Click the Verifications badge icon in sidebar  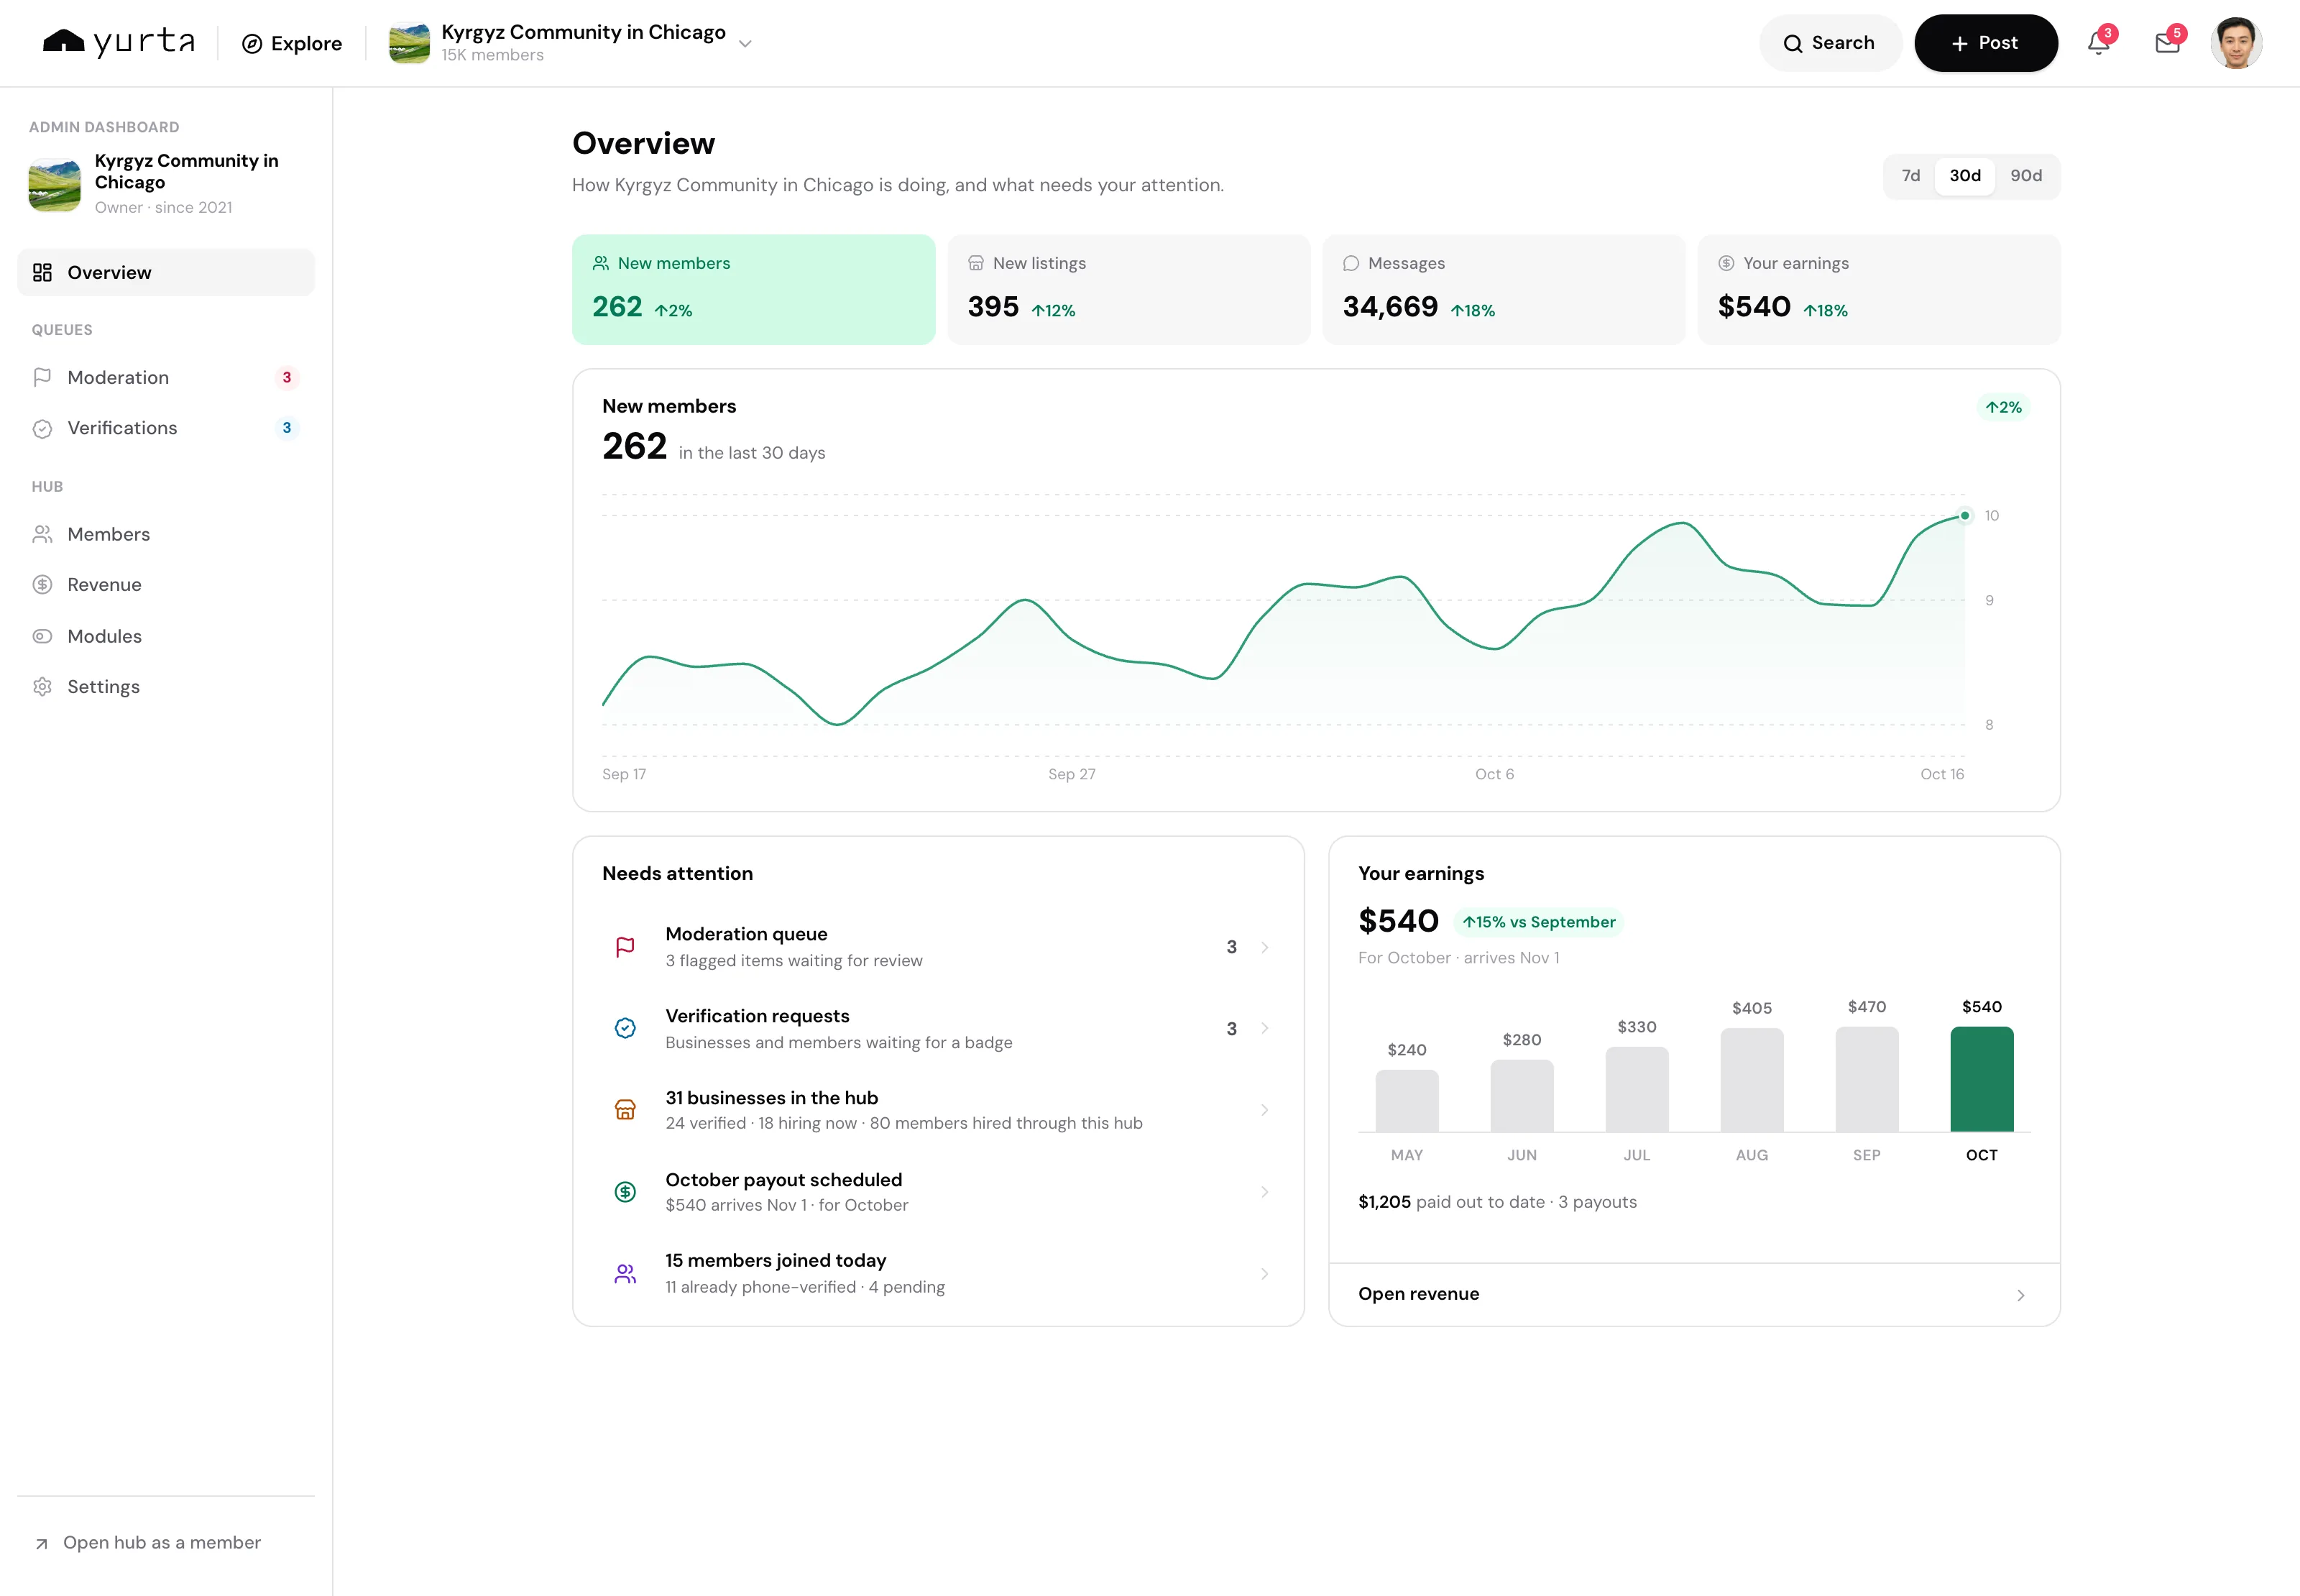(x=42, y=428)
